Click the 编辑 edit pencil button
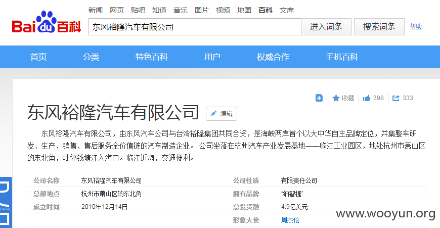Viewport: 440px width, 228px height. (222, 114)
